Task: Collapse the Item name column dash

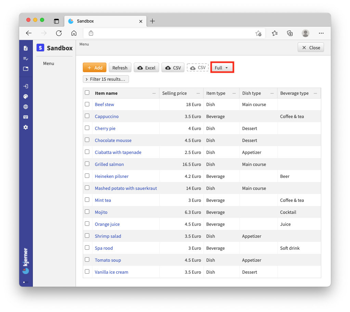Action: click(154, 93)
